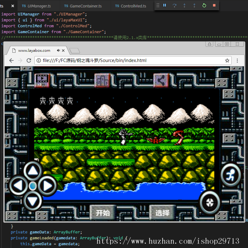Open the Chrome three-dot menu
The width and height of the screenshot is (248, 248).
(237, 60)
